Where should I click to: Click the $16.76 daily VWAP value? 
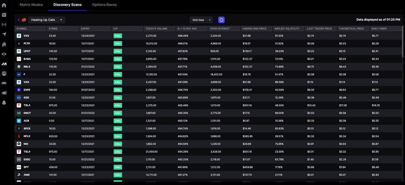(376, 106)
